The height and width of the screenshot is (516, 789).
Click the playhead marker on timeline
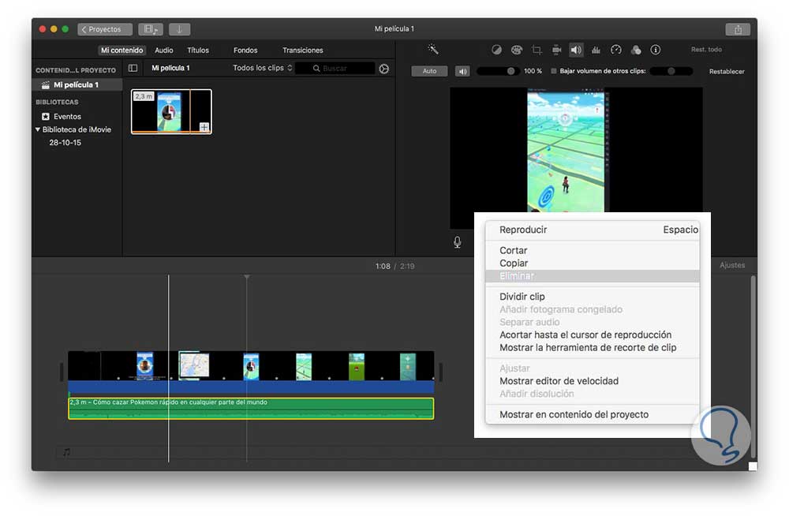tap(246, 277)
